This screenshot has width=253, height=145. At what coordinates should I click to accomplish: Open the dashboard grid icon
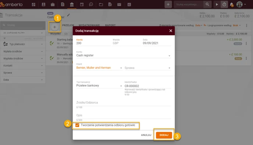(x=33, y=4)
